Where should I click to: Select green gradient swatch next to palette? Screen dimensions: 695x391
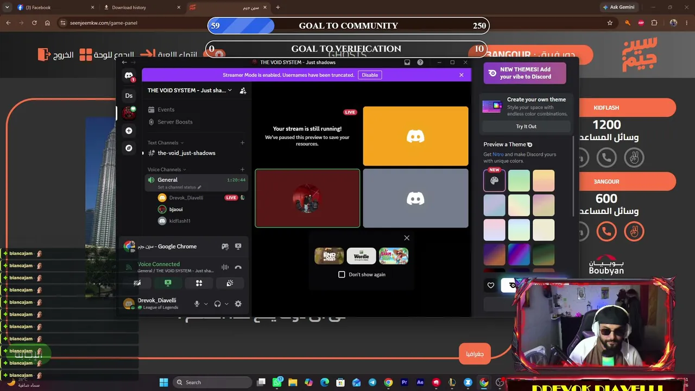click(x=519, y=181)
